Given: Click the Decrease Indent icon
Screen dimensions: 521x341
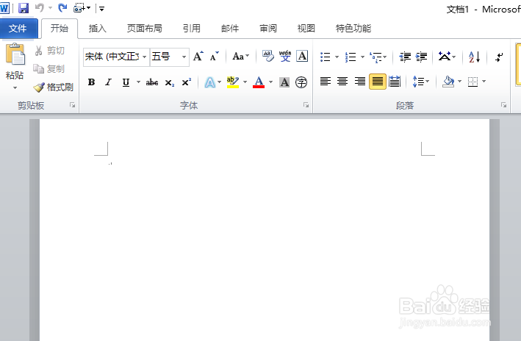Looking at the screenshot, I should [405, 57].
